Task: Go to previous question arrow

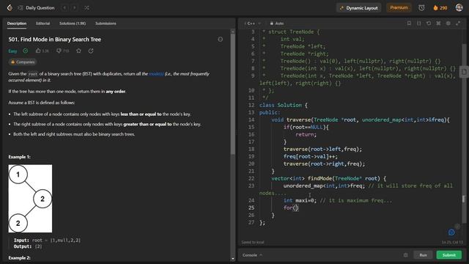Action: tap(64, 8)
